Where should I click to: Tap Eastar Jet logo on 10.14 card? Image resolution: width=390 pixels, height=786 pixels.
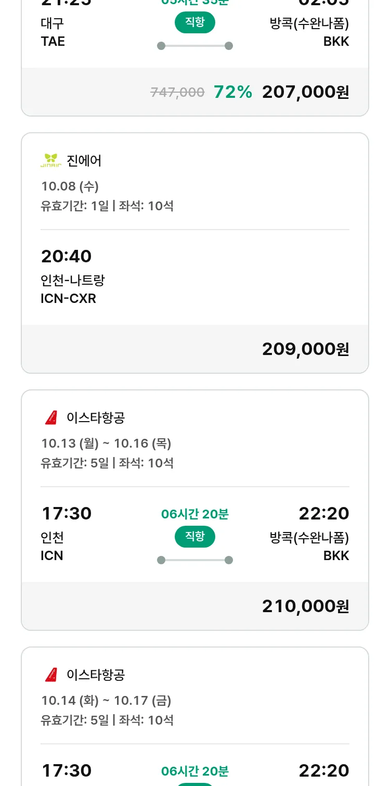coord(51,675)
